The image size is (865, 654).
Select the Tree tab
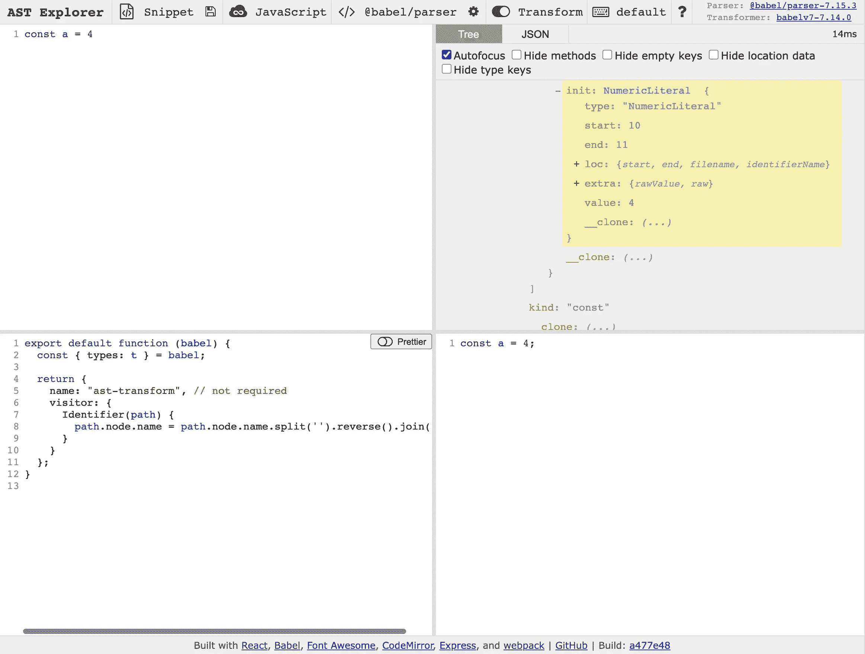(x=469, y=35)
